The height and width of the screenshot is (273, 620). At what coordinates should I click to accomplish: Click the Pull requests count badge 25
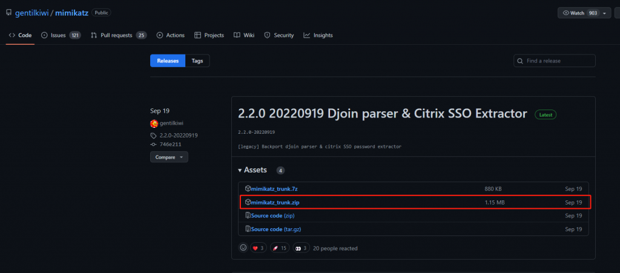[x=142, y=35]
